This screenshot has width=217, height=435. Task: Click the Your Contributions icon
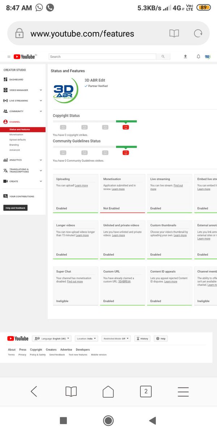pos(5,196)
